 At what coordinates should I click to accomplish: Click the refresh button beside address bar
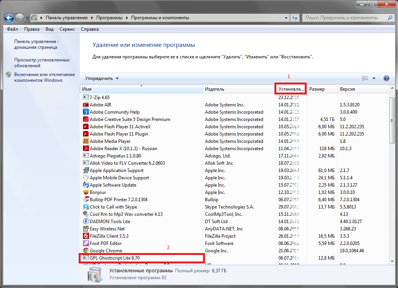tap(294, 18)
